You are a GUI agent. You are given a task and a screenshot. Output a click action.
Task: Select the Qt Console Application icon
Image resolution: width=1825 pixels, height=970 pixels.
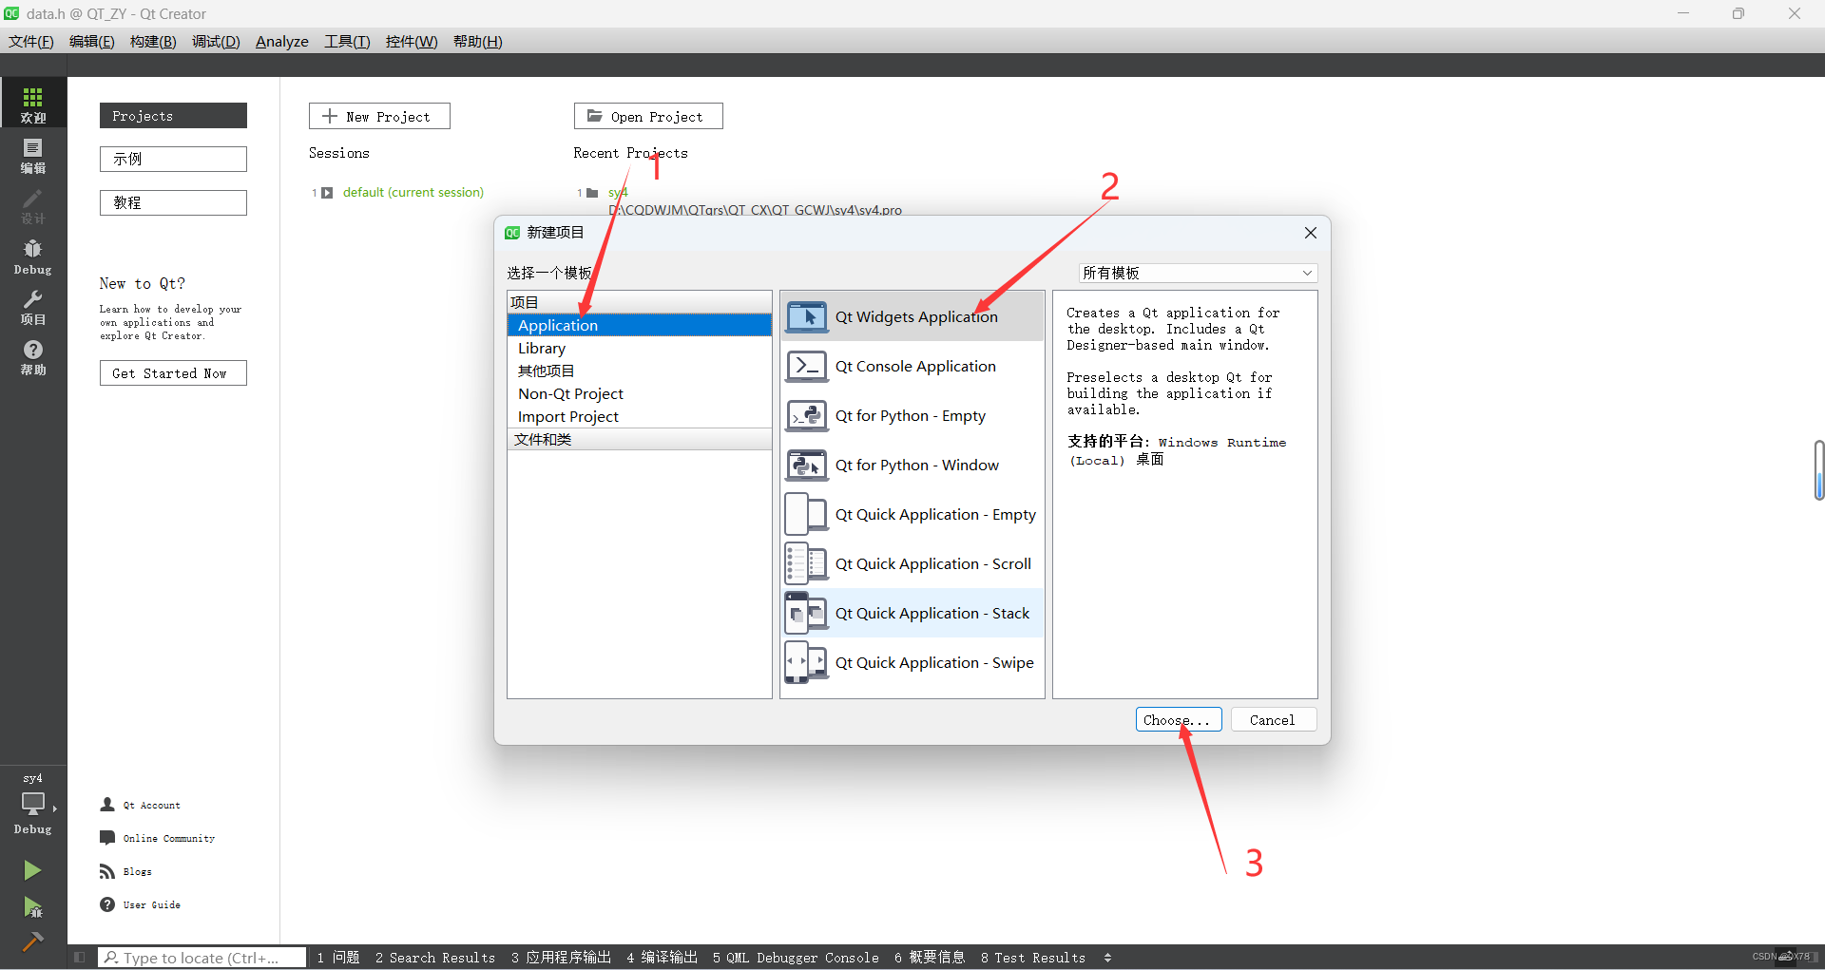[807, 366]
